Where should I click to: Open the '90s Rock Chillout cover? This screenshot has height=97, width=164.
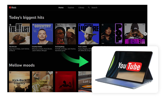[42, 82]
